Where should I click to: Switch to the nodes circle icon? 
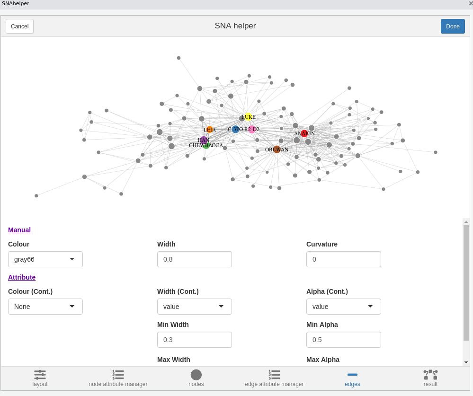click(x=196, y=375)
